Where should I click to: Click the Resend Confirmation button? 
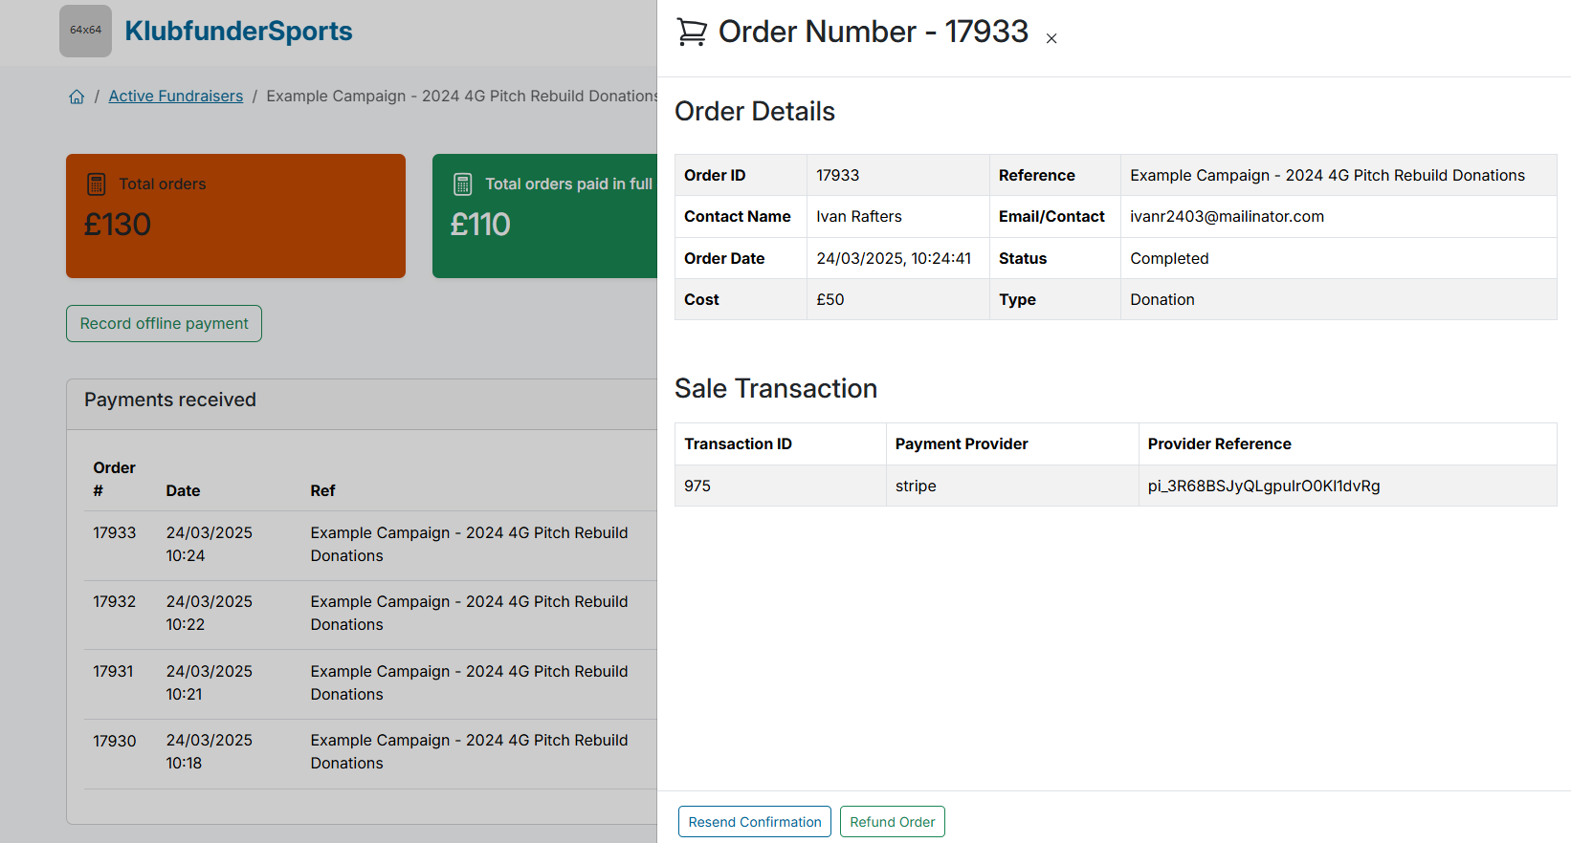tap(754, 822)
